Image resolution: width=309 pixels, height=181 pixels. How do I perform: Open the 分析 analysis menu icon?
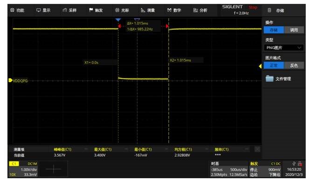[x=195, y=10]
